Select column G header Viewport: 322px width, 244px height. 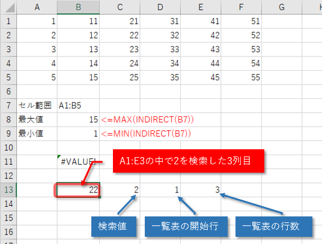(x=282, y=7)
